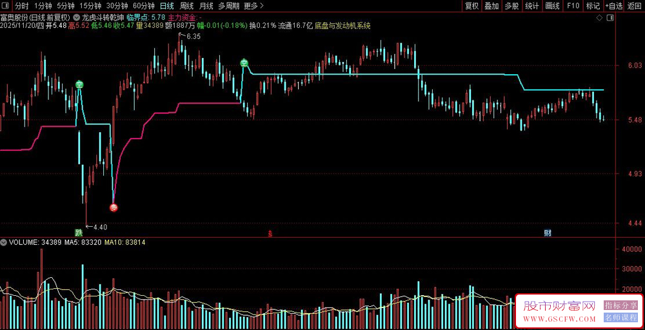This screenshot has width=645, height=330.
Task: Click the 叠加 overlay button
Action: click(491, 6)
